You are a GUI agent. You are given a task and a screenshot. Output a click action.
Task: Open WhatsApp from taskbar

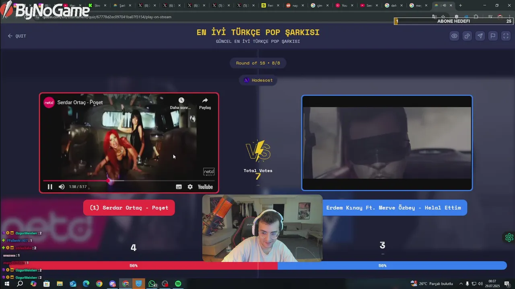152,284
